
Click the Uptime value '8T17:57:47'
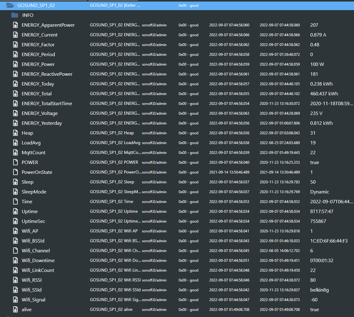322,211
